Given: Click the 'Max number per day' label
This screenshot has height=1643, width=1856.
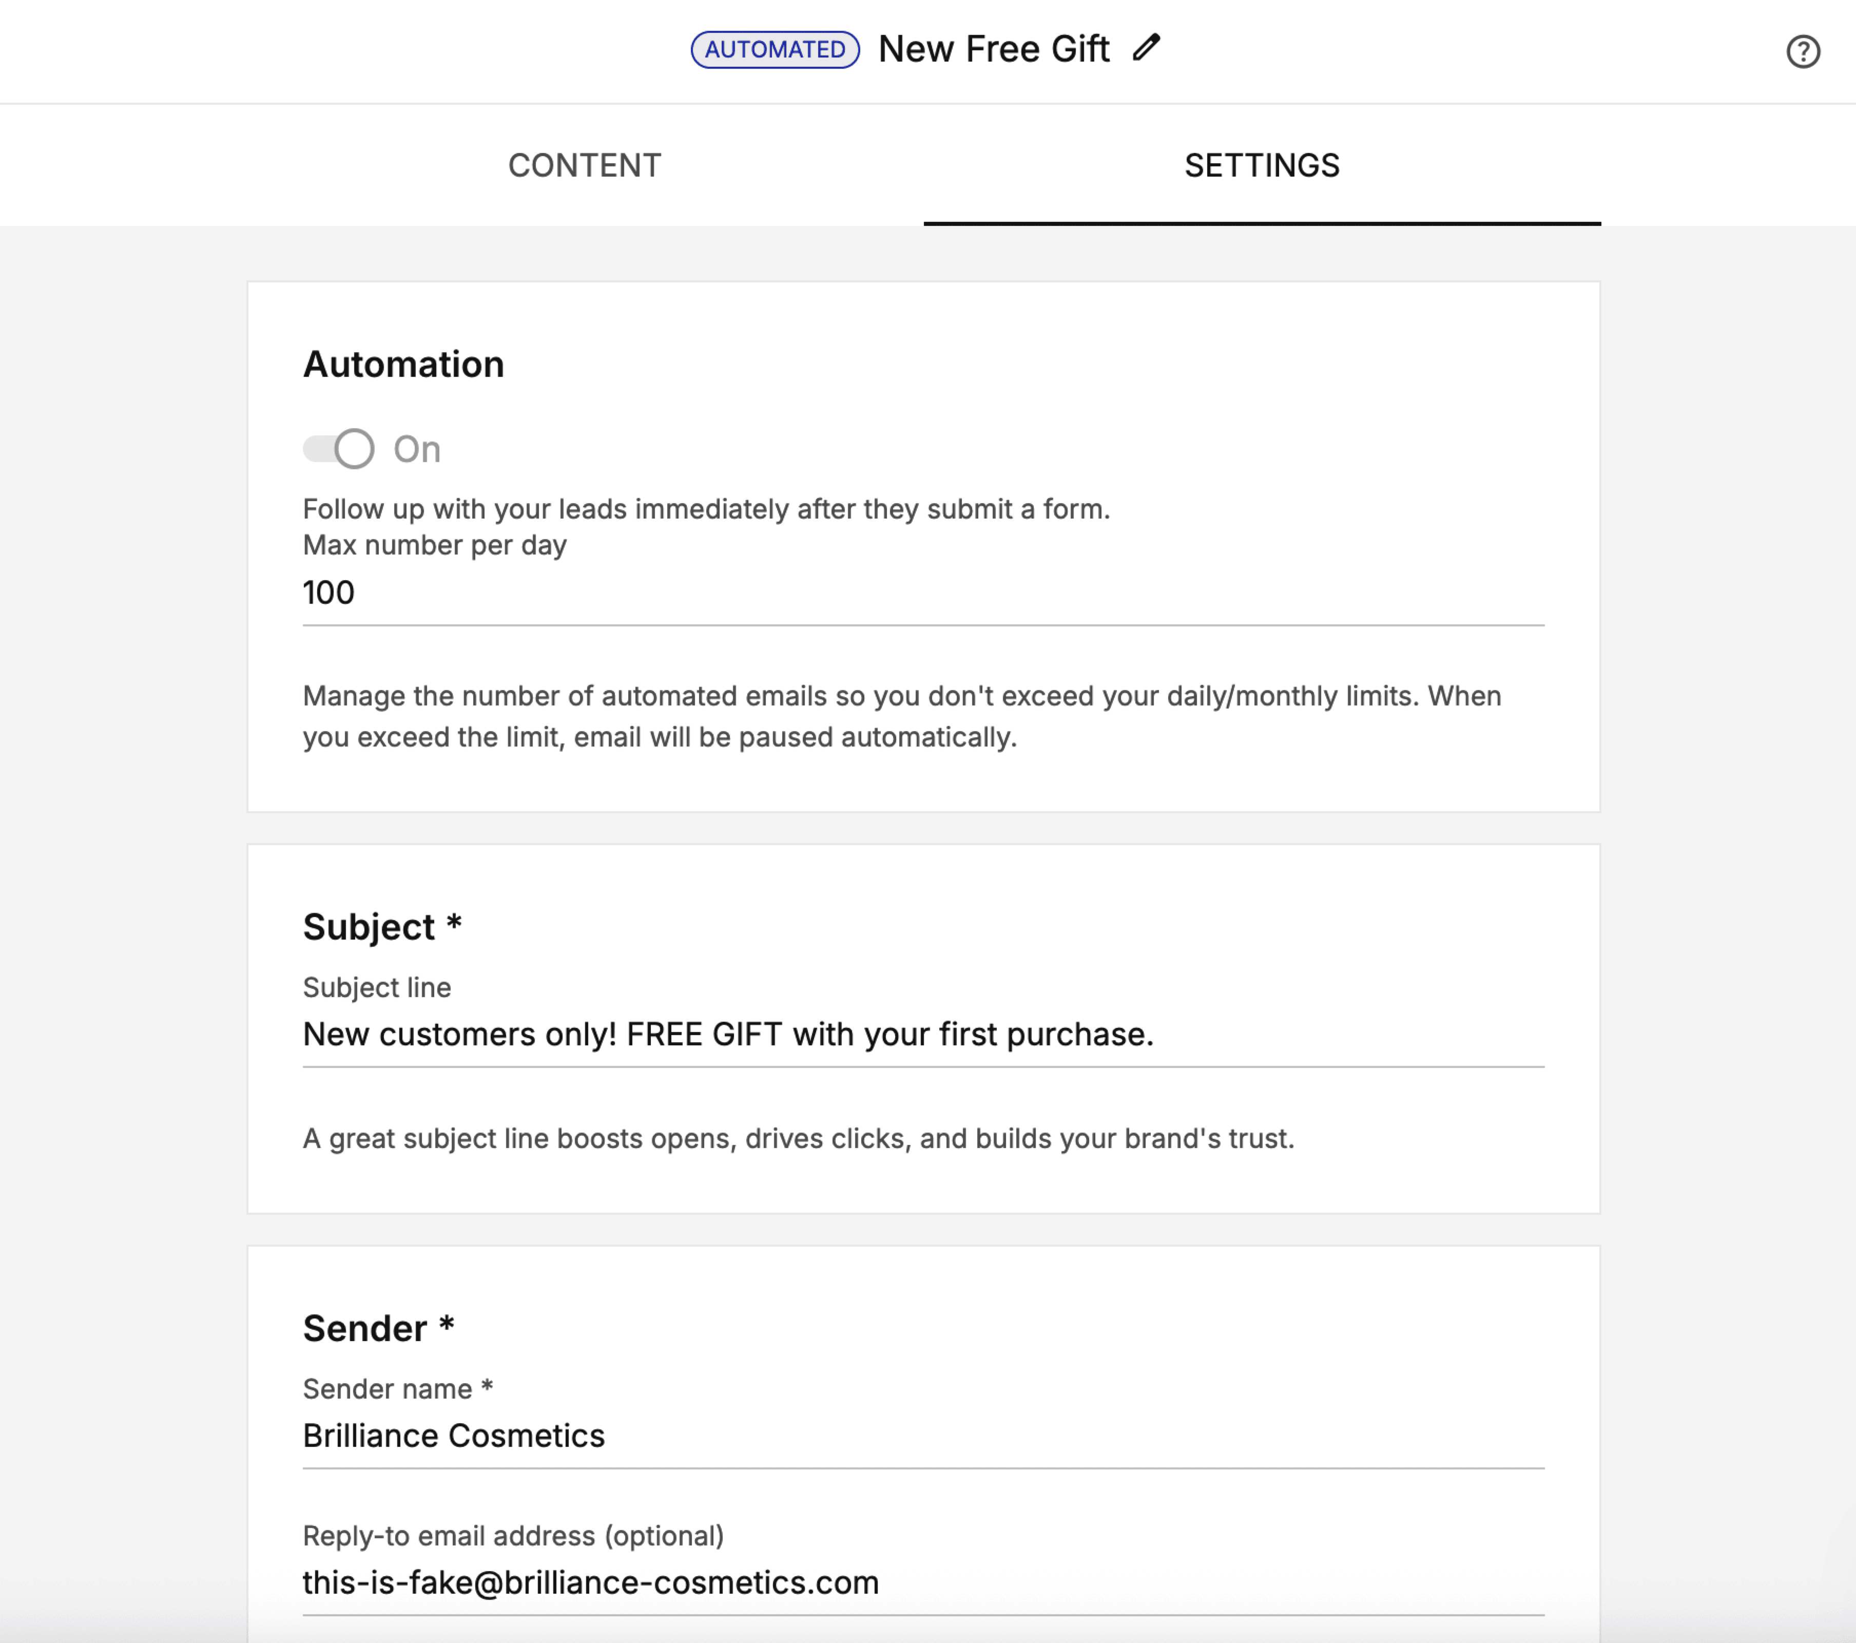Looking at the screenshot, I should pyautogui.click(x=434, y=545).
